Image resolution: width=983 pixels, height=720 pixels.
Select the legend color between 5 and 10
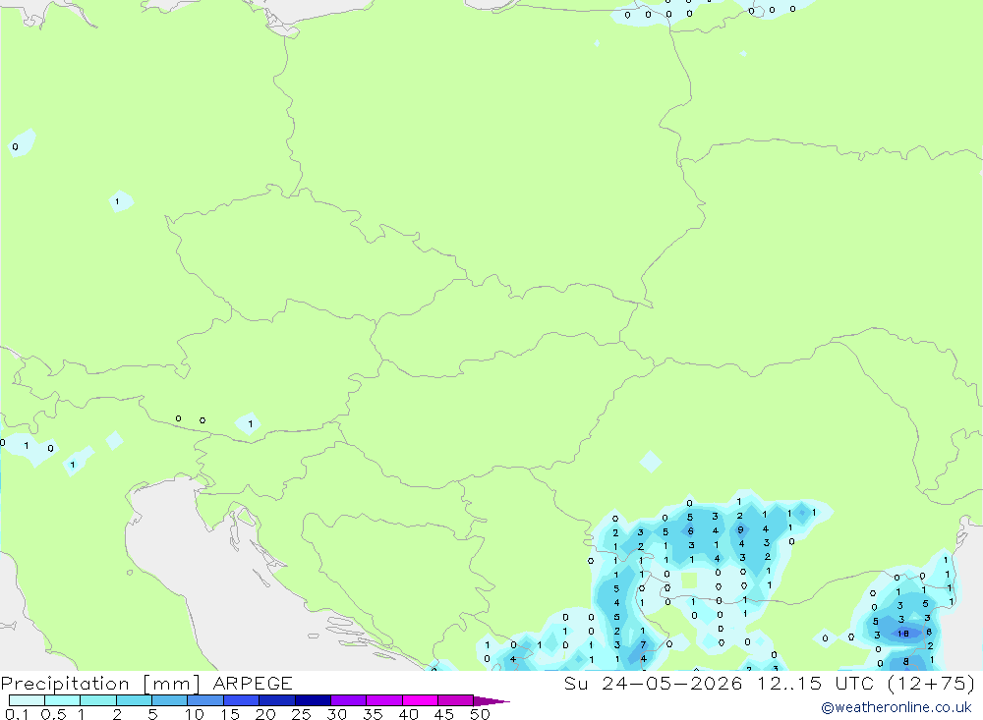pyautogui.click(x=170, y=700)
